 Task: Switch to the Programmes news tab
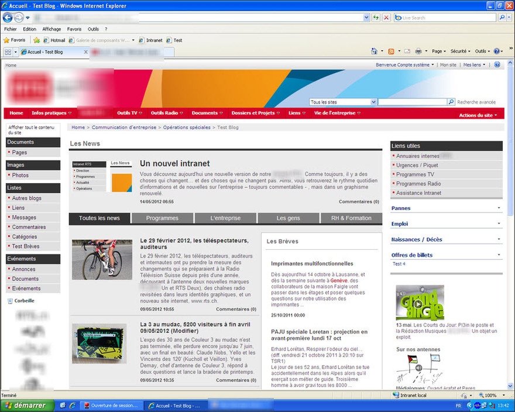[x=162, y=218]
